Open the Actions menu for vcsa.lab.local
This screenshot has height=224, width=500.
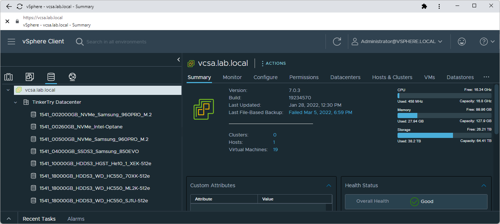coord(273,63)
